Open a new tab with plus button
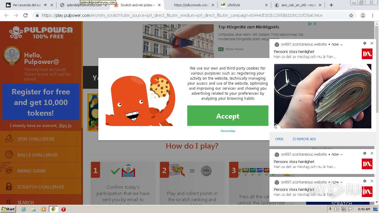Image resolution: width=379 pixels, height=213 pixels. click(x=331, y=5)
